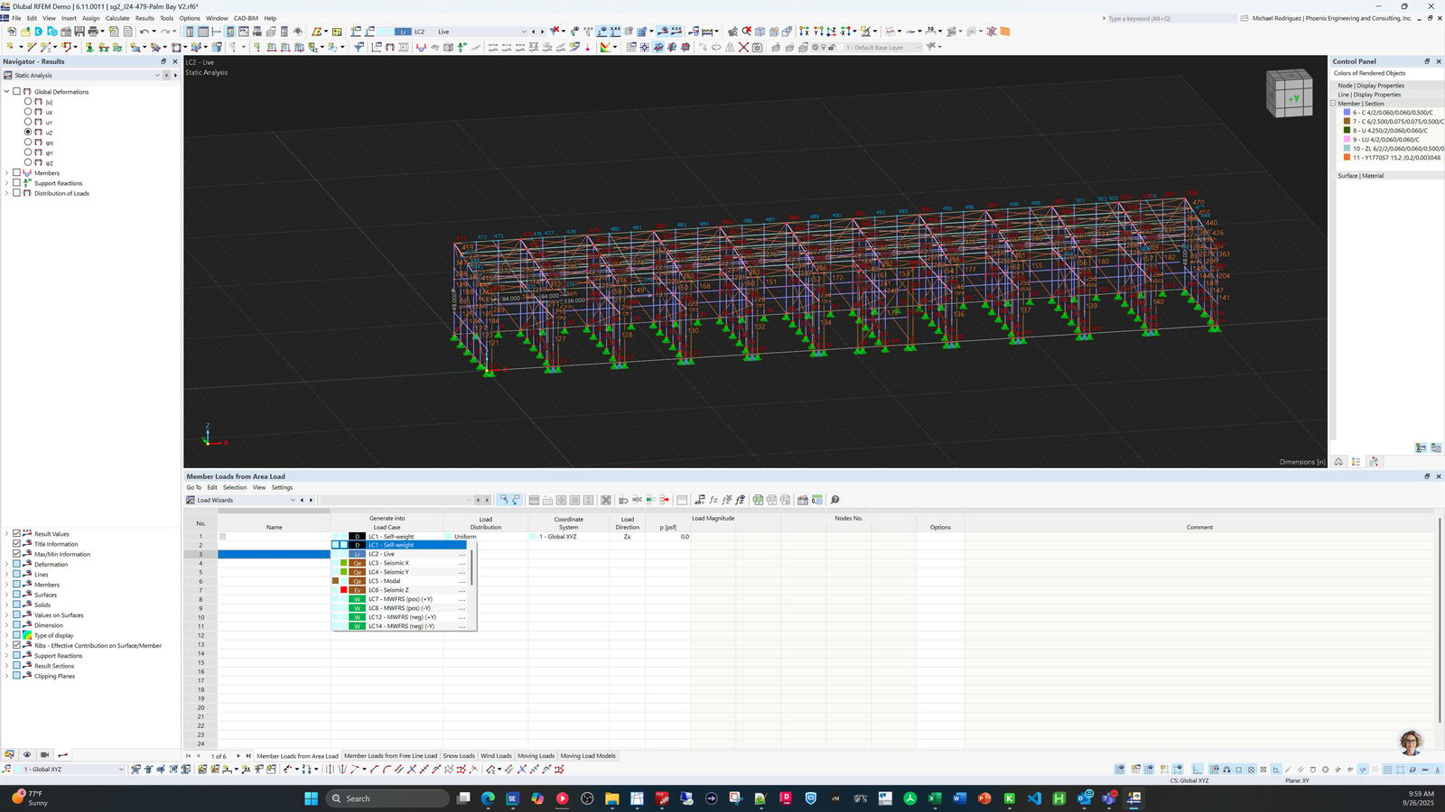Toggle the Support Reactions checkbox under Static Analysis

pyautogui.click(x=16, y=182)
